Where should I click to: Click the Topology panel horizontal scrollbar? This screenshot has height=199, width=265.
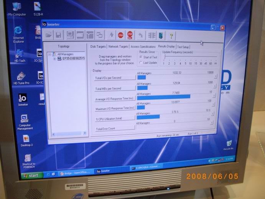pyautogui.click(x=67, y=134)
